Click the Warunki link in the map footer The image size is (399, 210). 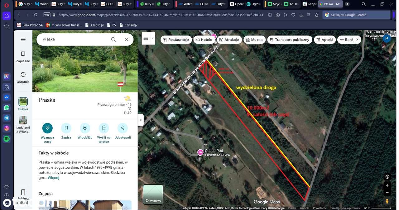tap(304, 208)
